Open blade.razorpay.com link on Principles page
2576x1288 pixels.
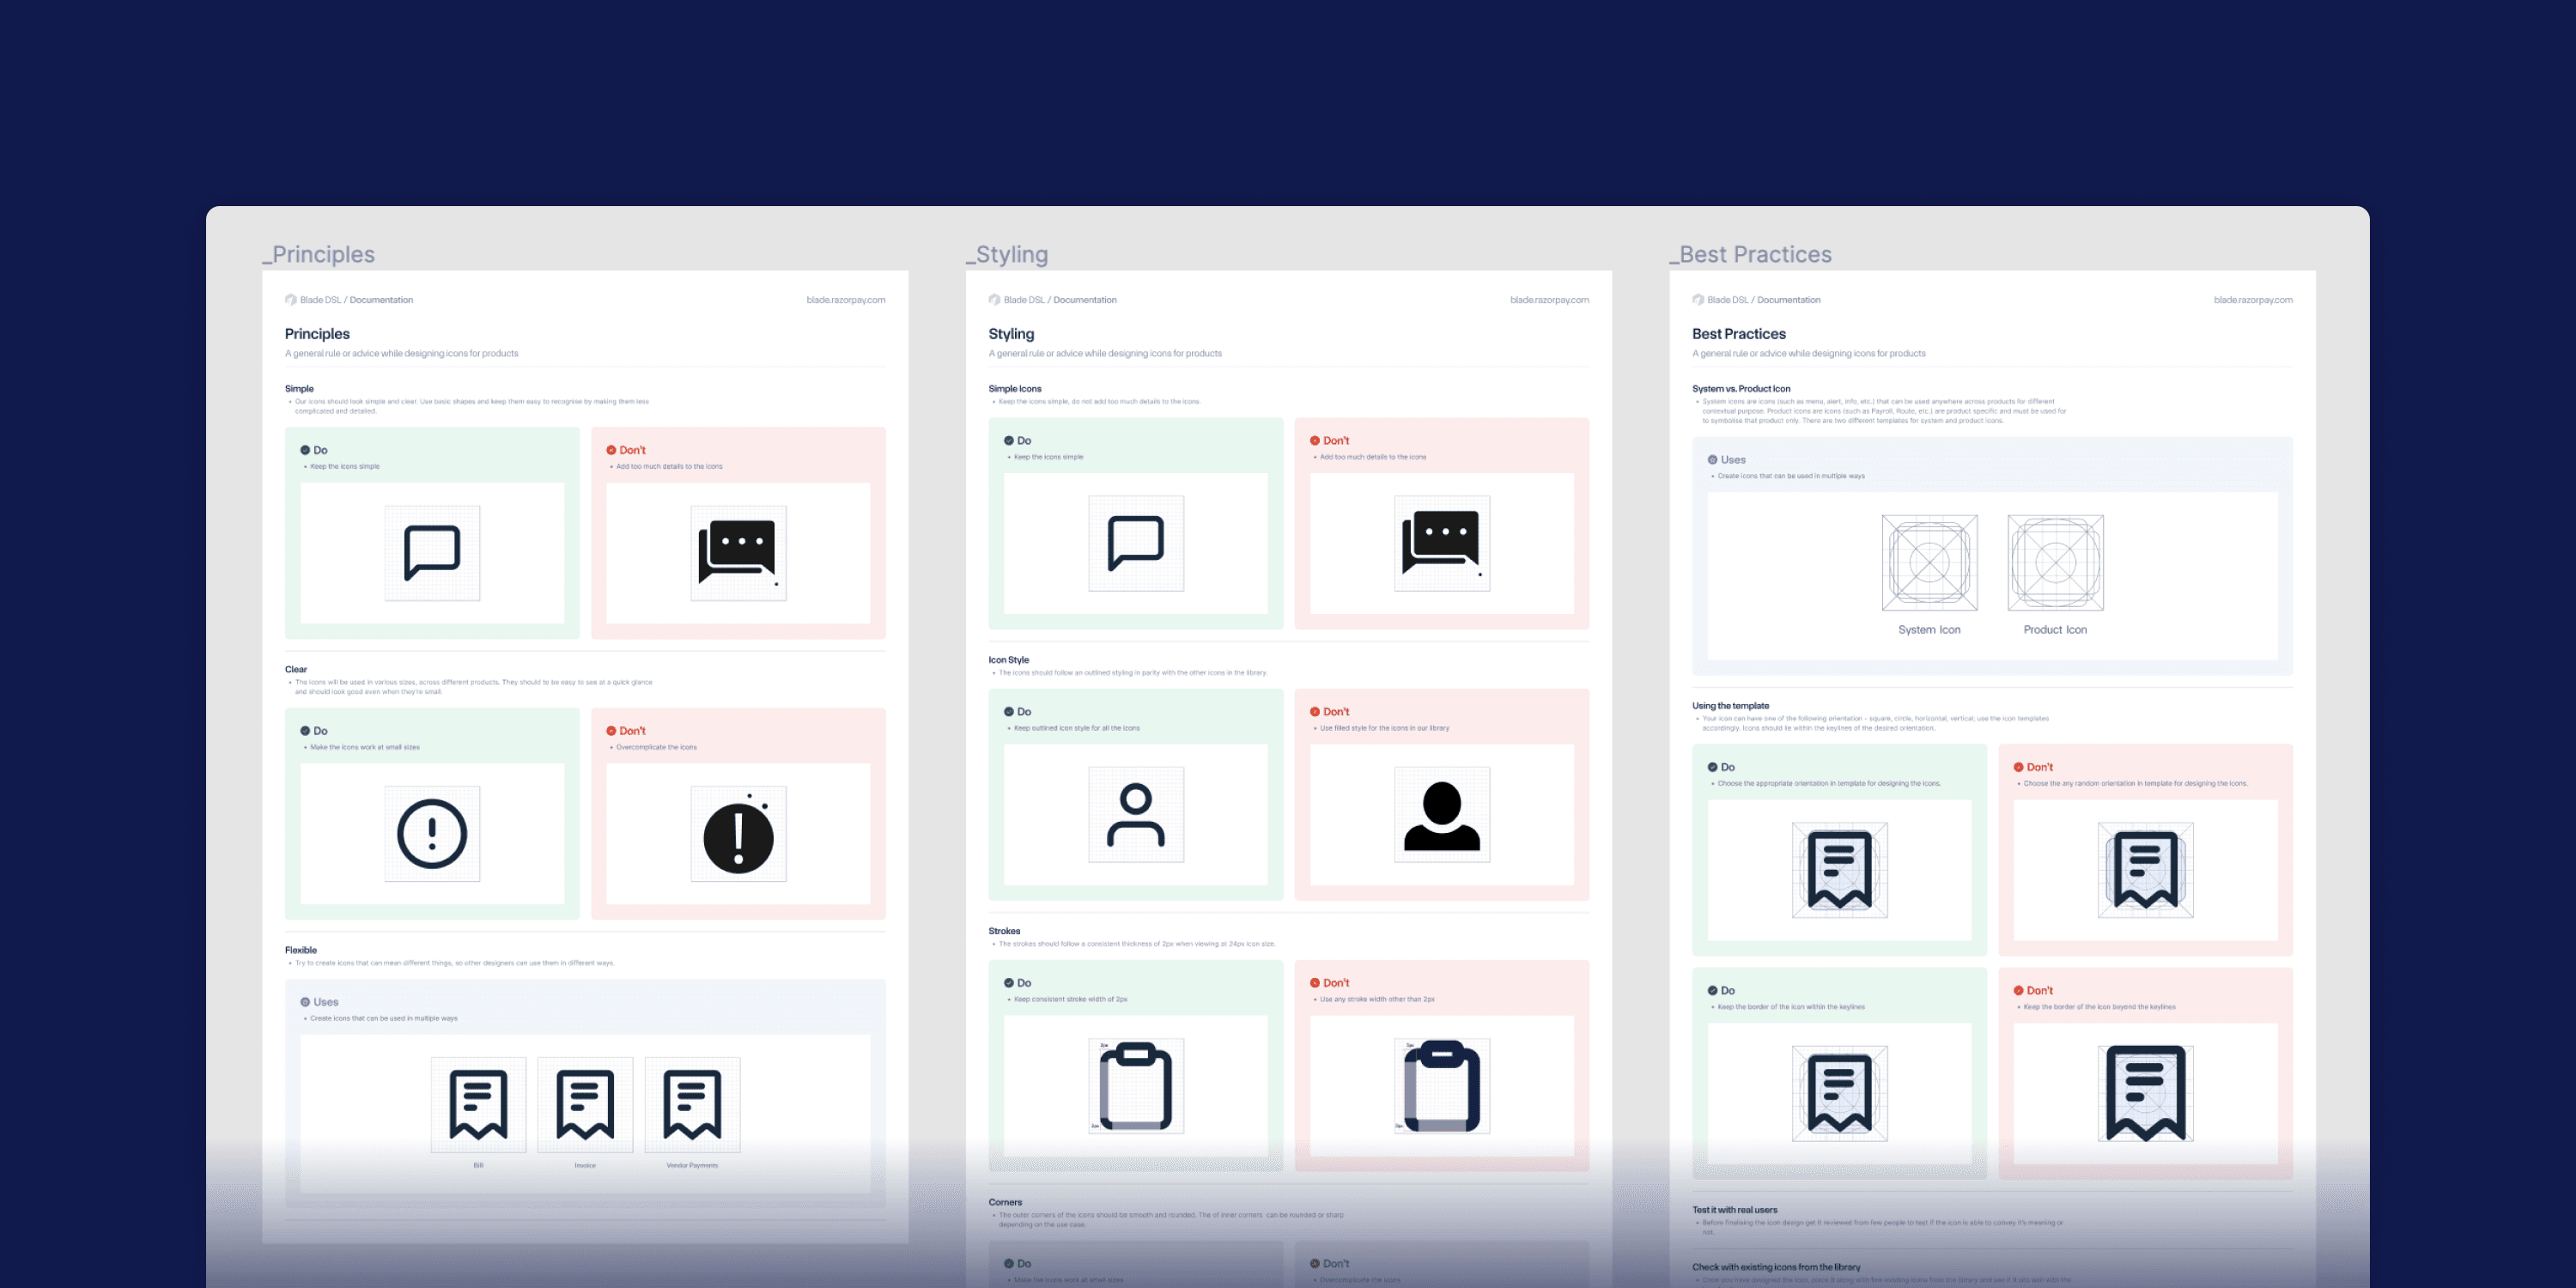pyautogui.click(x=845, y=300)
